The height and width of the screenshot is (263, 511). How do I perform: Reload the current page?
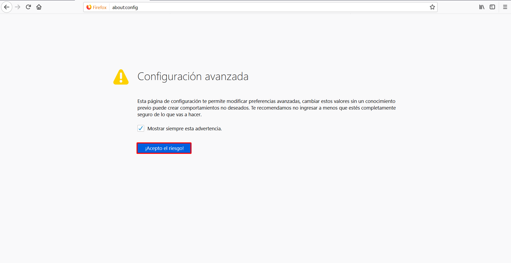tap(28, 7)
